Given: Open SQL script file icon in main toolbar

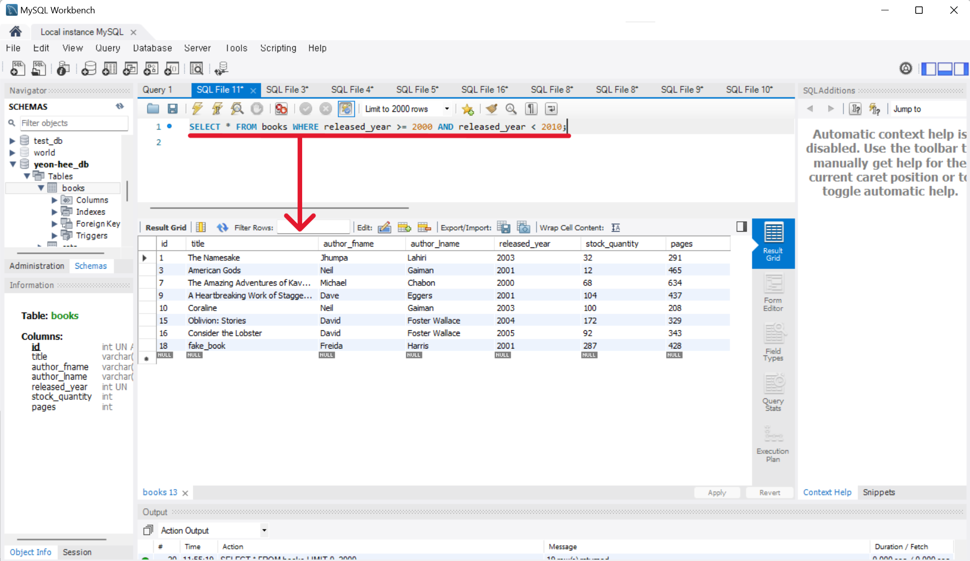Looking at the screenshot, I should [38, 69].
